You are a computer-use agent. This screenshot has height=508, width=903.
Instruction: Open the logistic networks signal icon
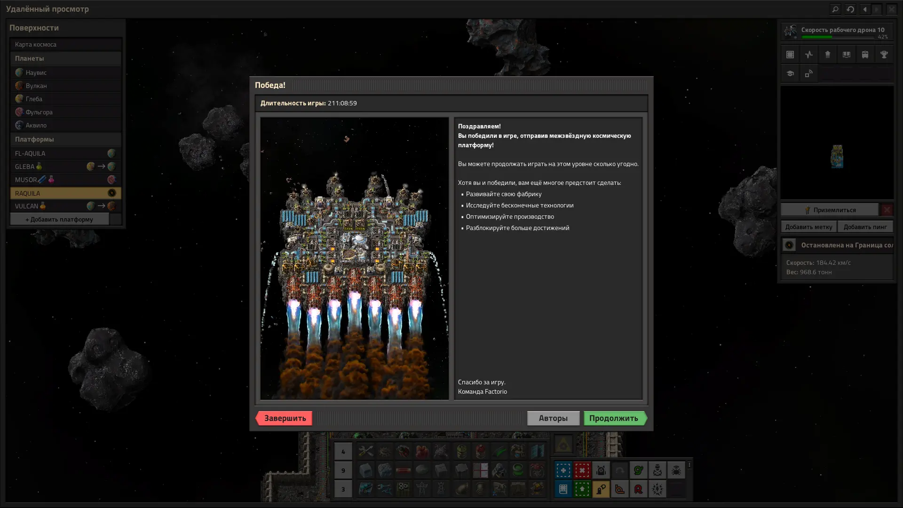809,73
